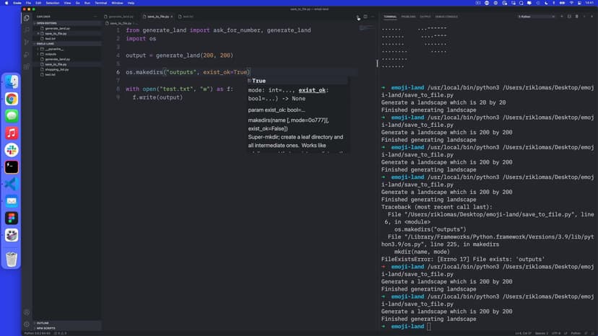
Task: Open the Search view in activity bar
Action: point(27,30)
